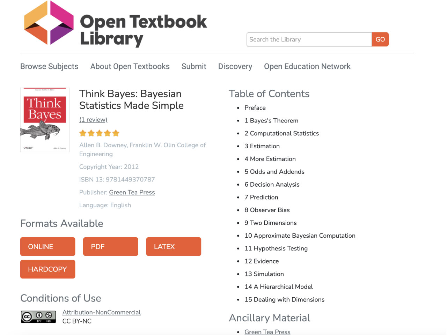447x335 pixels.
Task: Click the Creative Commons BY-NC license badge
Action: (38, 317)
